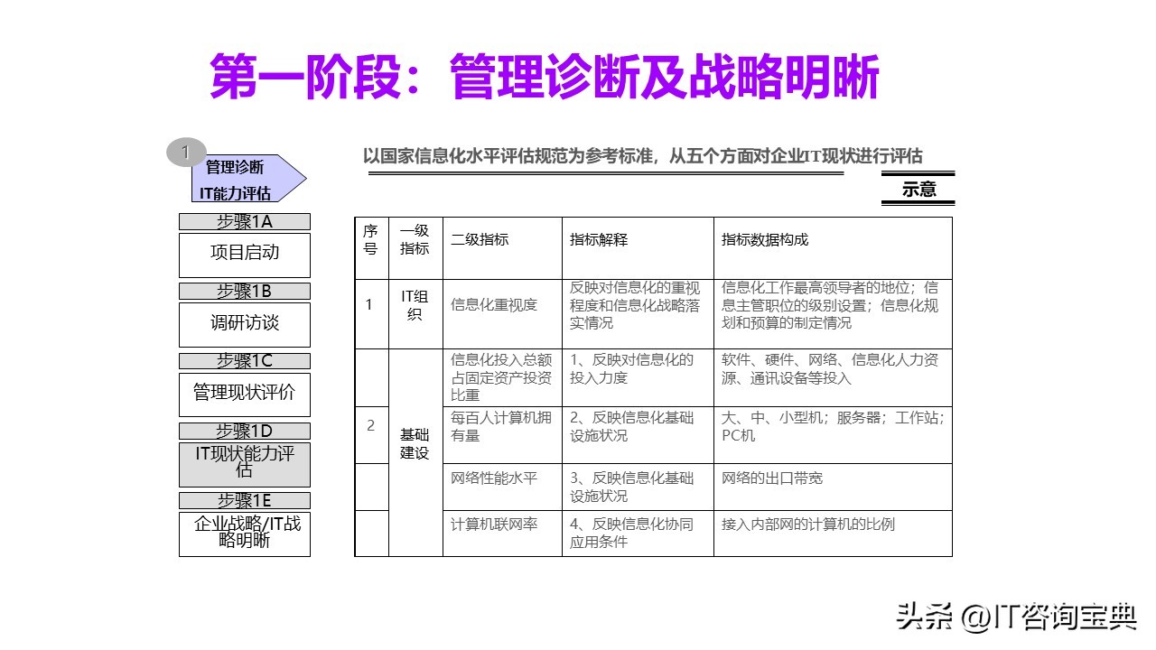
Task: Select "企业战略/IT战略明晰" box
Action: (x=245, y=535)
